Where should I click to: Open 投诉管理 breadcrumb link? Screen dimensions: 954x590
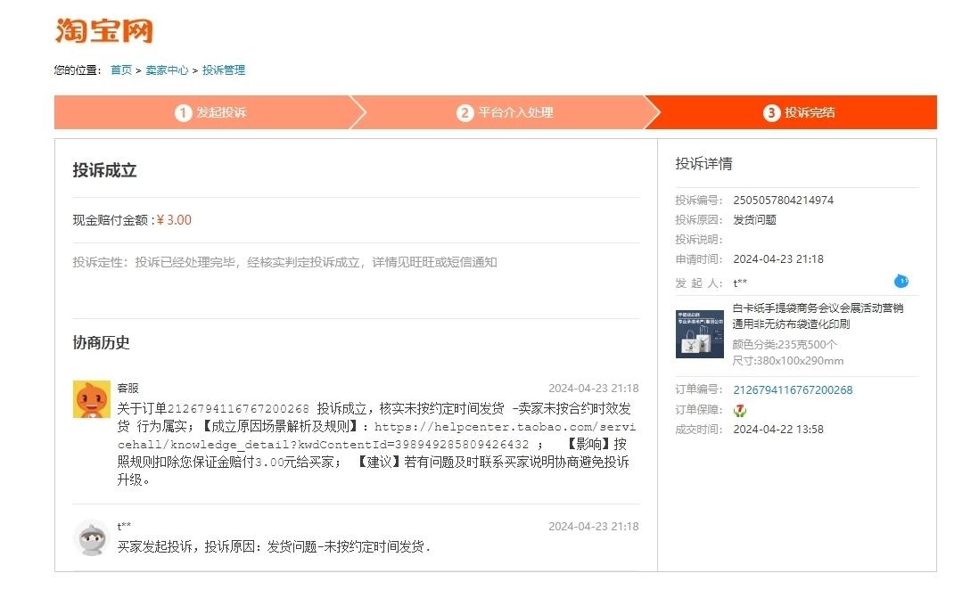(223, 70)
